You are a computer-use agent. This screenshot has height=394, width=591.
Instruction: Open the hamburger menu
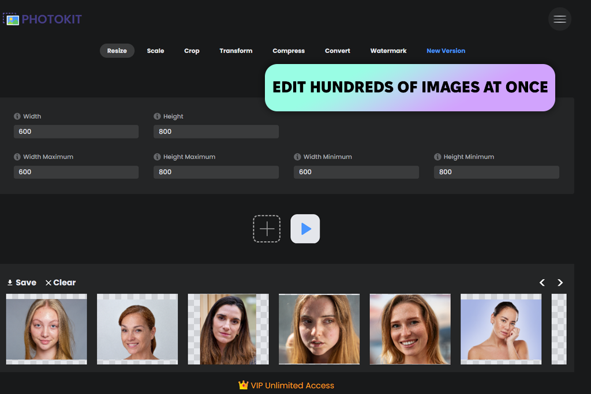560,19
